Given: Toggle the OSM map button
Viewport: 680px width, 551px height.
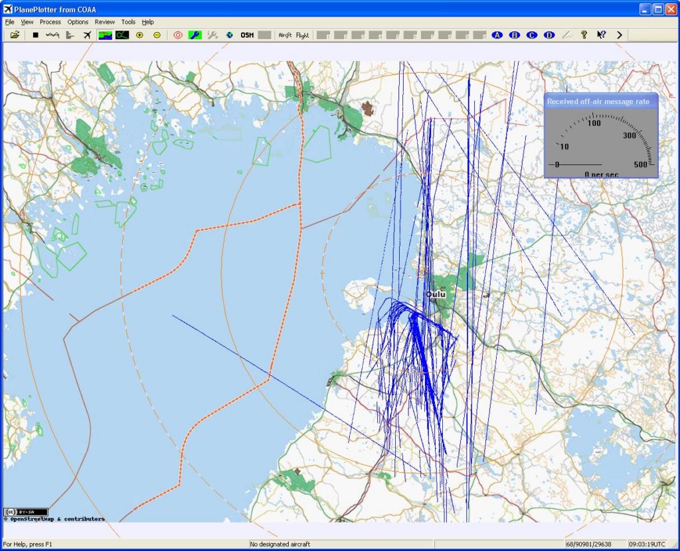Looking at the screenshot, I should tap(247, 35).
